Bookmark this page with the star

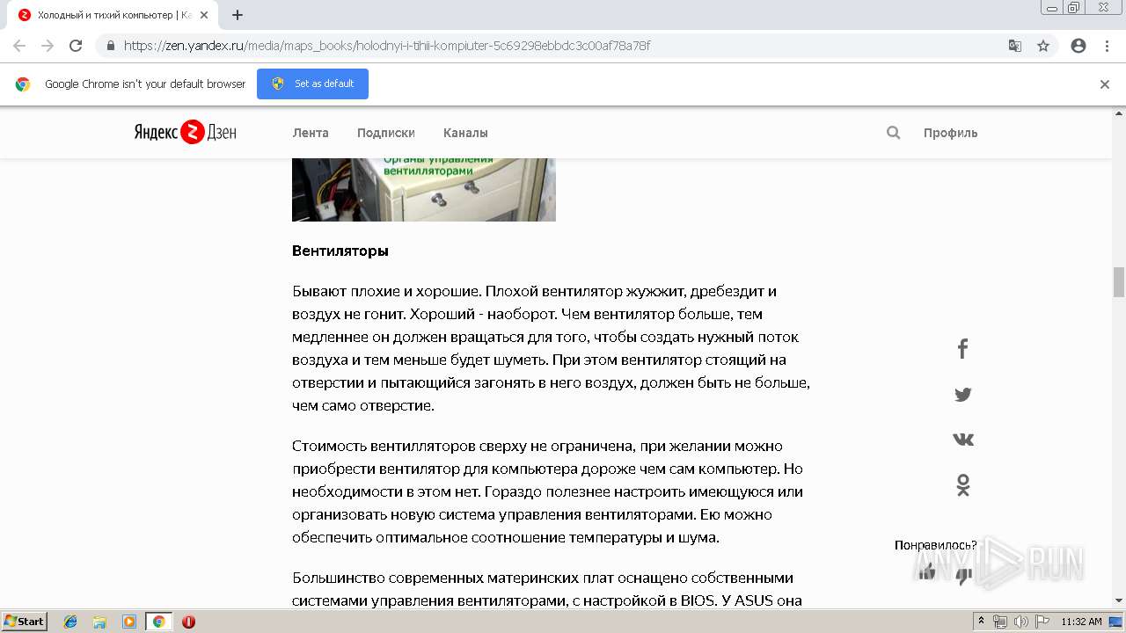[x=1043, y=46]
